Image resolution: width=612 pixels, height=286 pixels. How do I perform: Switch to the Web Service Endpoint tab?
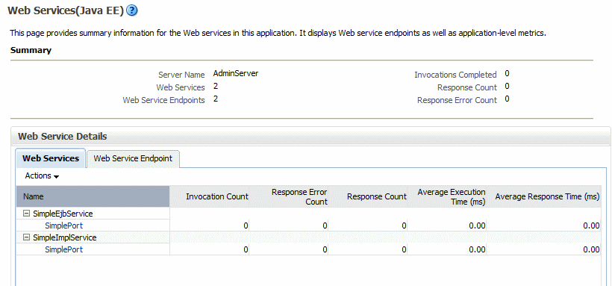pyautogui.click(x=133, y=158)
